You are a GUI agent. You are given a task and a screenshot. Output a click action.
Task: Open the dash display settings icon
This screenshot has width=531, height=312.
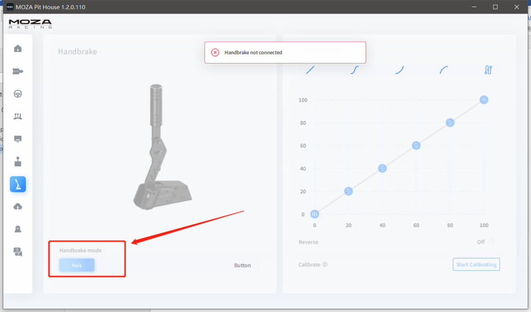tap(18, 139)
